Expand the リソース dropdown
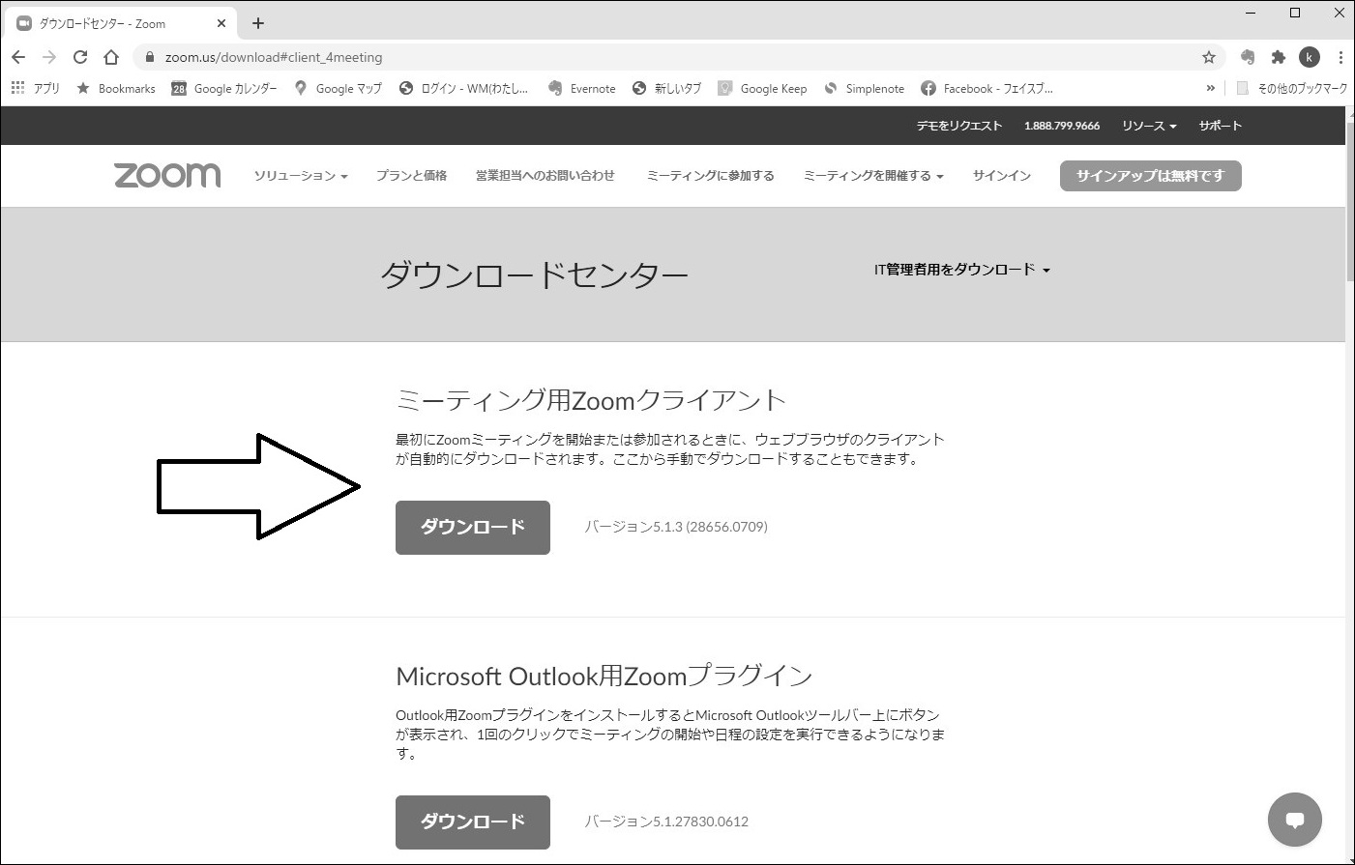The width and height of the screenshot is (1355, 865). (x=1147, y=125)
